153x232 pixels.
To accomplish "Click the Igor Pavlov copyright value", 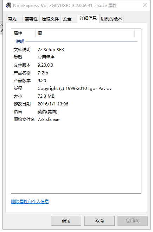I will [x=75, y=88].
